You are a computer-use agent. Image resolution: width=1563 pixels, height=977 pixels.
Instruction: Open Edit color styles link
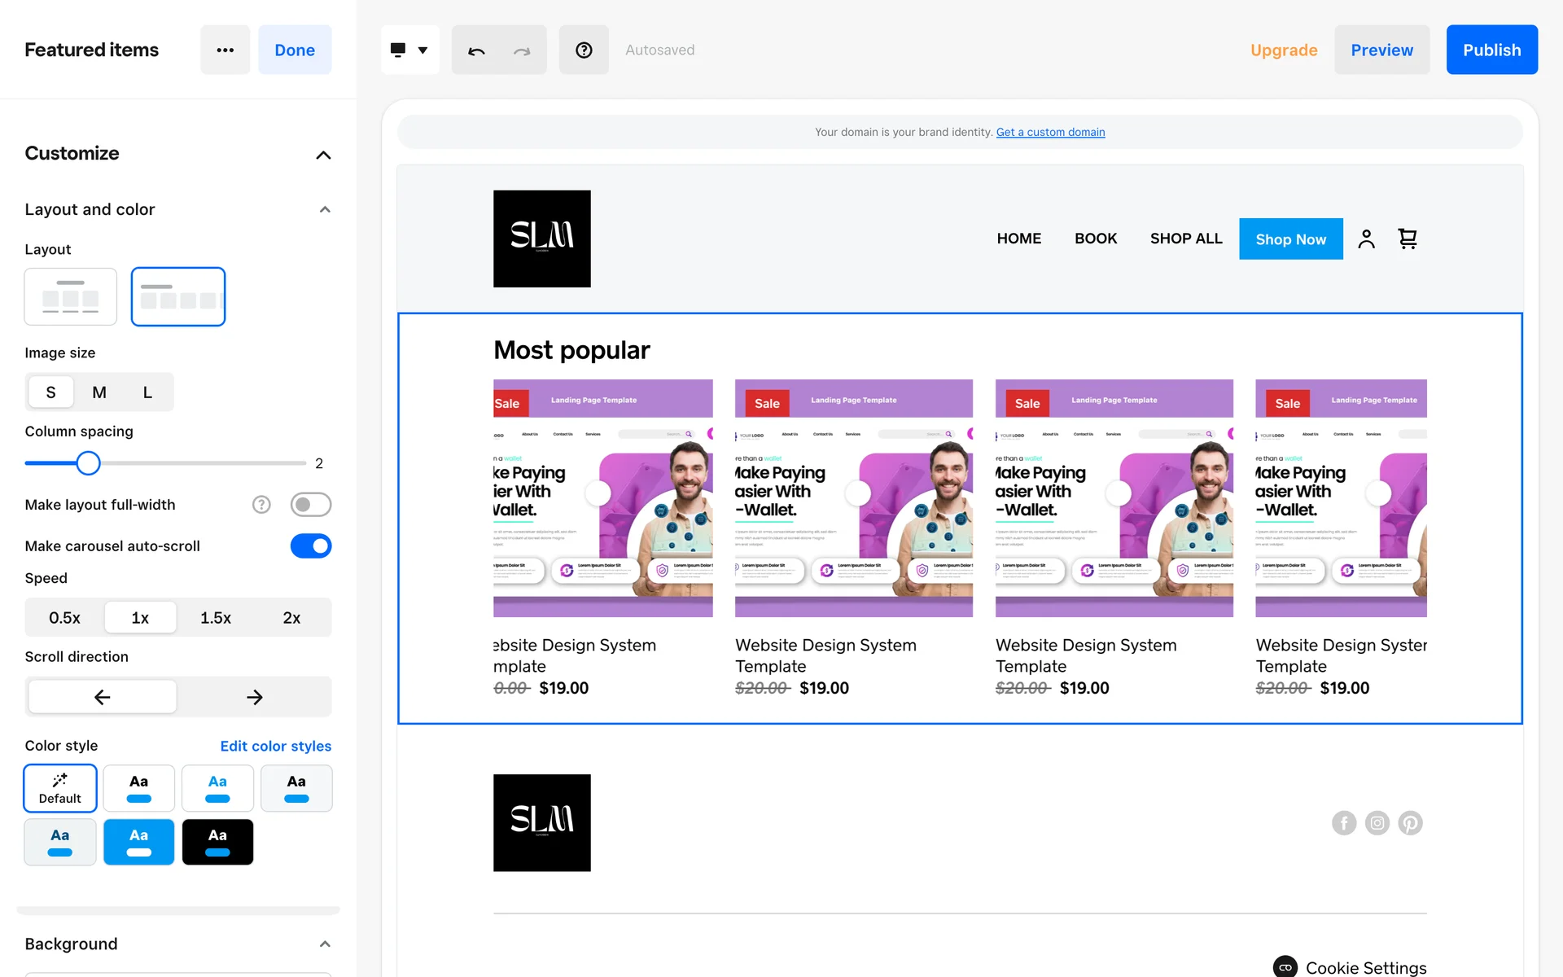tap(275, 746)
